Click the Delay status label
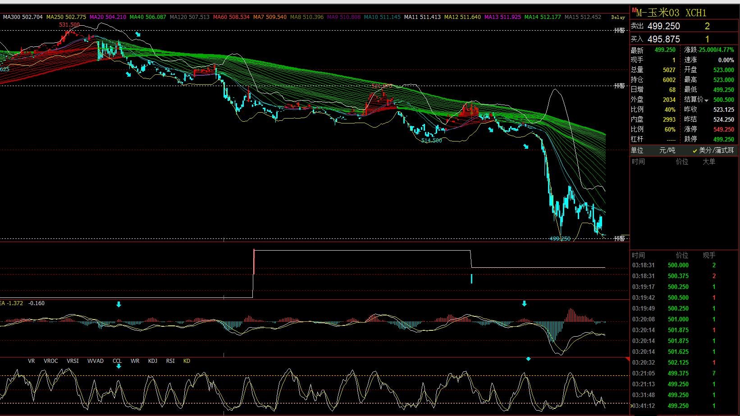Viewport: 740px width, 416px height. pos(618,17)
